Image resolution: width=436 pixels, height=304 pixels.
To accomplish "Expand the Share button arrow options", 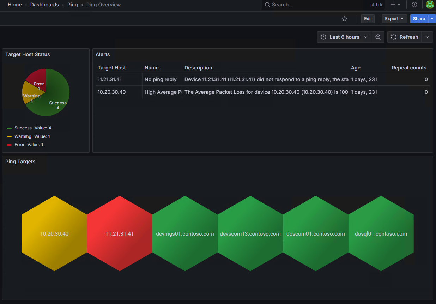I will coord(432,19).
